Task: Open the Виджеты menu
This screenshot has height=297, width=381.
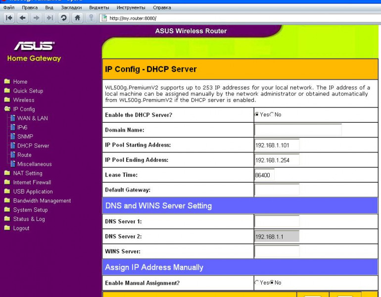Action: [99, 7]
